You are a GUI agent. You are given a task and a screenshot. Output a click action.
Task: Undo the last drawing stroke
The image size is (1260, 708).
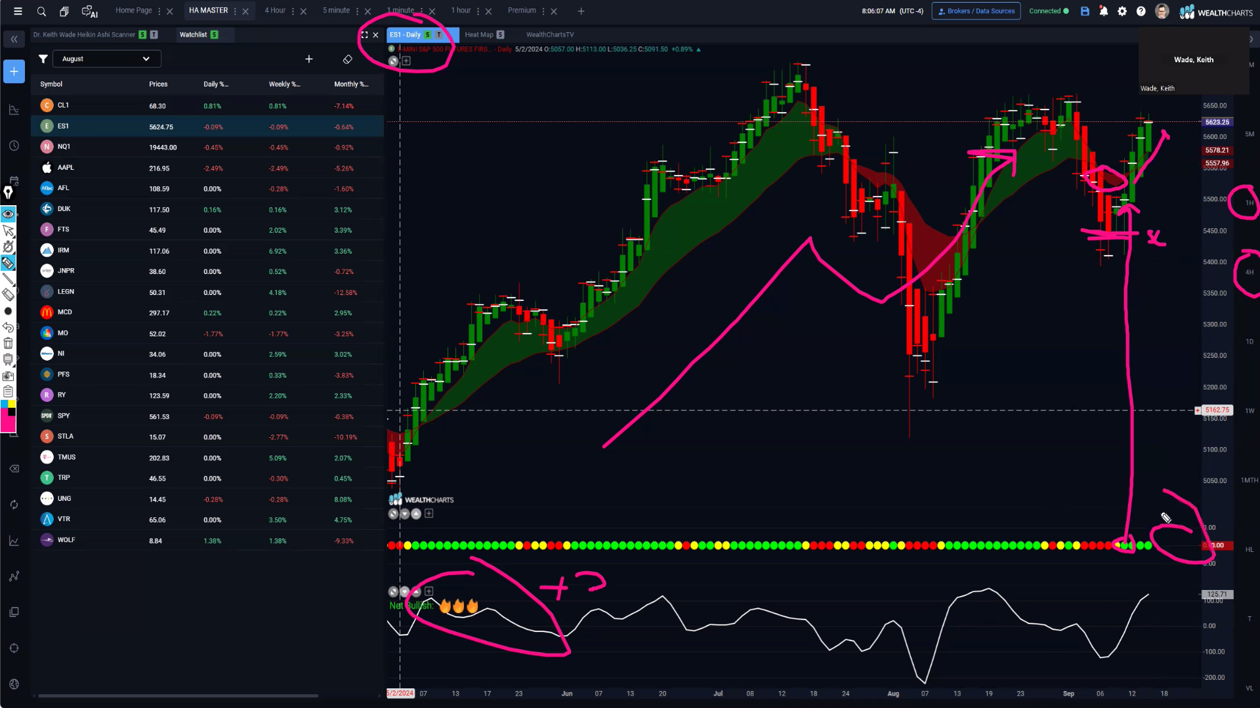(9, 327)
